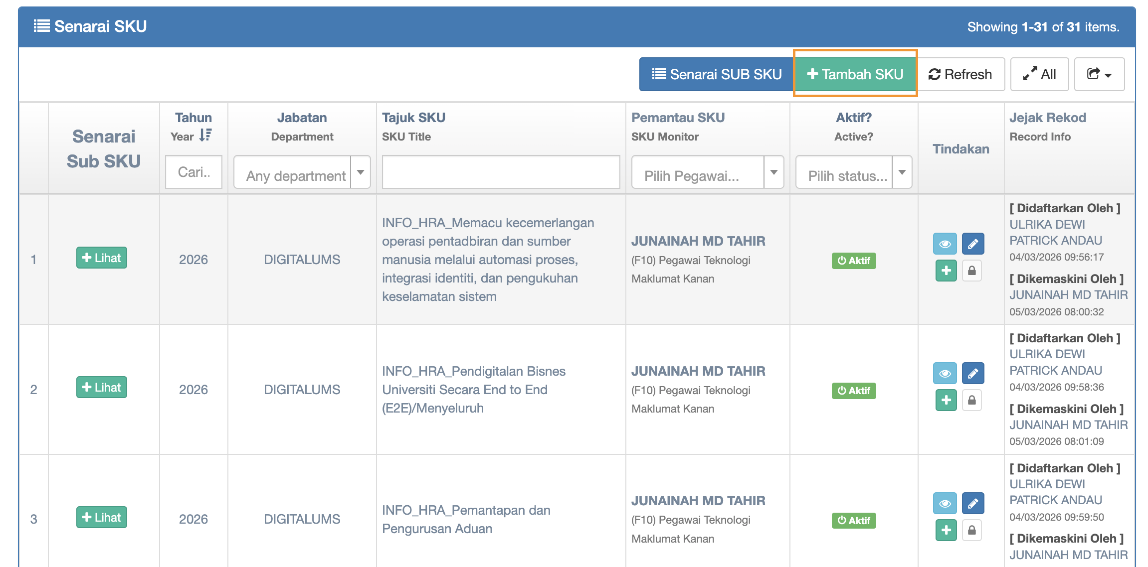This screenshot has width=1148, height=567.
Task: View row 3 details with the eye icon
Action: coord(945,504)
